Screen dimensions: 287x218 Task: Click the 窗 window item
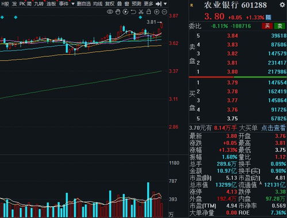point(127,3)
